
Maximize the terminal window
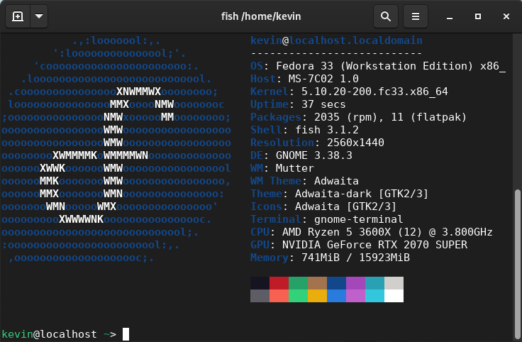pyautogui.click(x=478, y=16)
